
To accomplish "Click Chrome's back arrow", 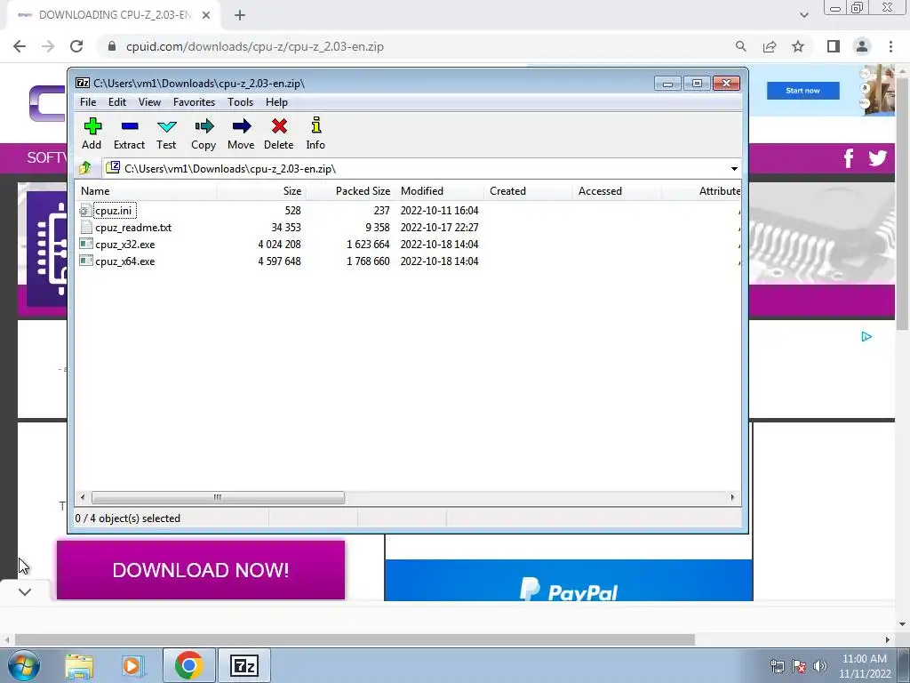I will pyautogui.click(x=20, y=46).
